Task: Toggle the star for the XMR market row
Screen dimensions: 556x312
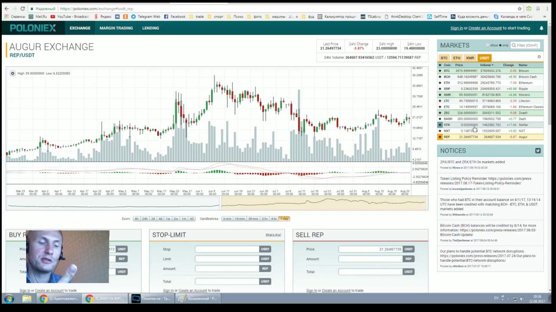Action: point(440,95)
